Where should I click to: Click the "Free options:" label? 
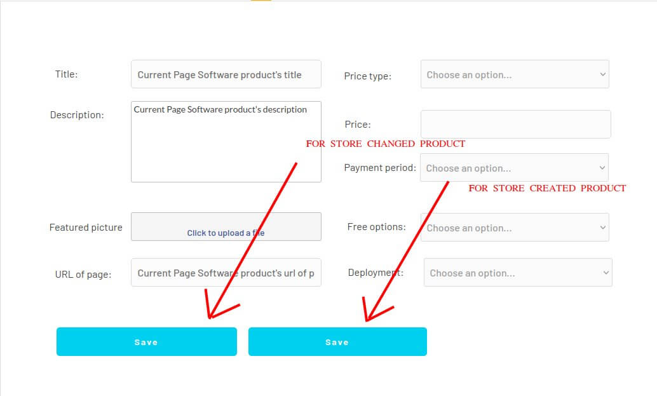pos(376,227)
